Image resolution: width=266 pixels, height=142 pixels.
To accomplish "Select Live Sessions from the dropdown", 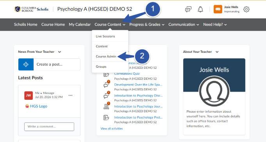I will point(110,36).
